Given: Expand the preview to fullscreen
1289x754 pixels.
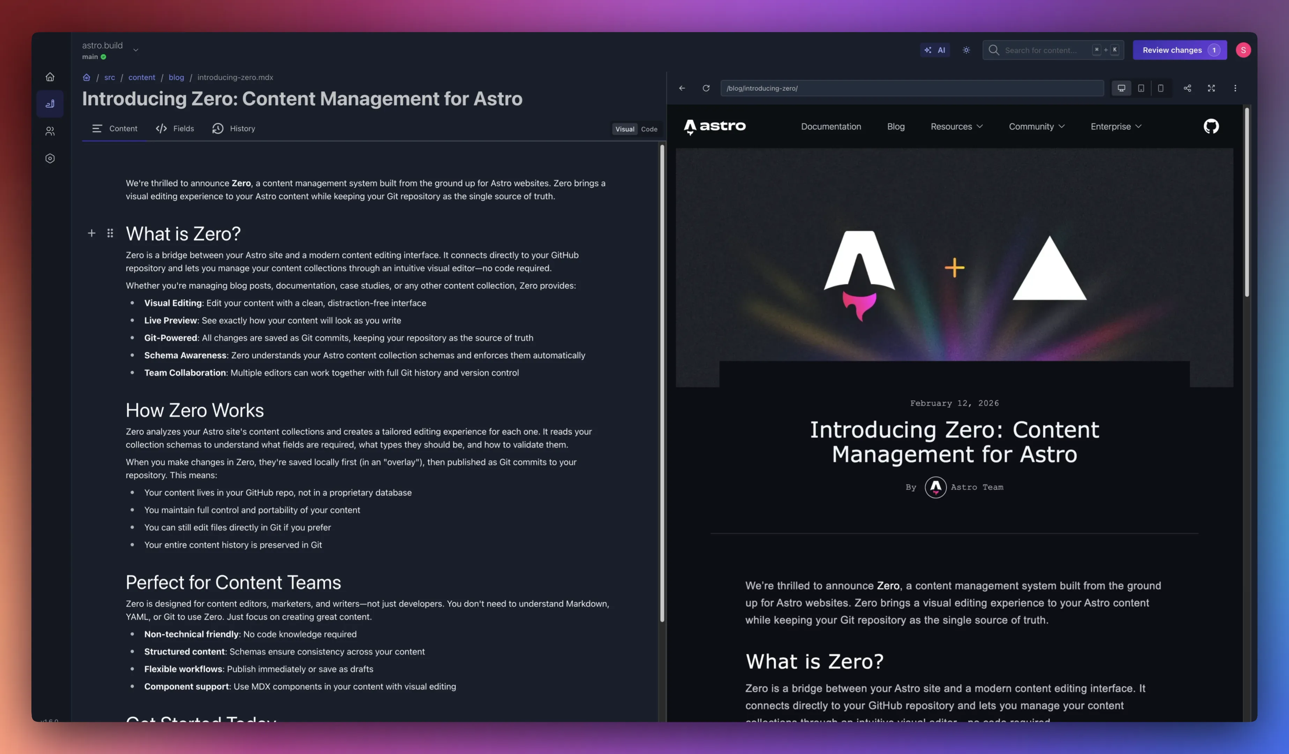Looking at the screenshot, I should click(1211, 88).
